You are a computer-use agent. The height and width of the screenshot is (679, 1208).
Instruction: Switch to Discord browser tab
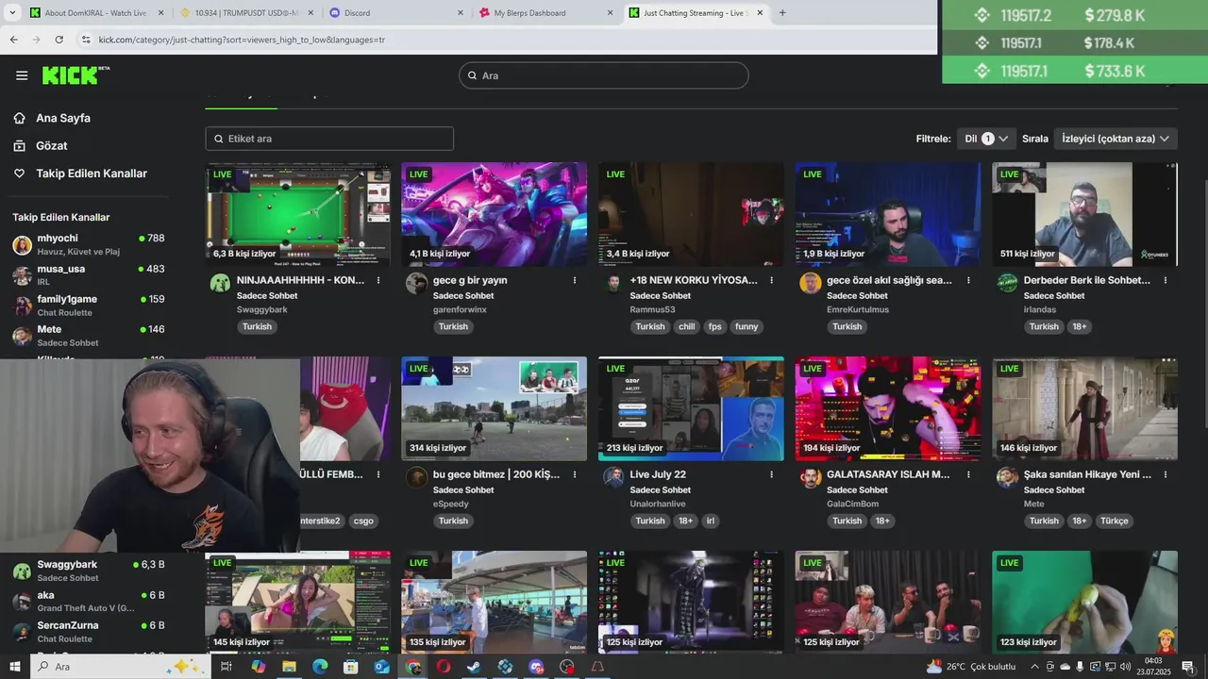click(396, 12)
